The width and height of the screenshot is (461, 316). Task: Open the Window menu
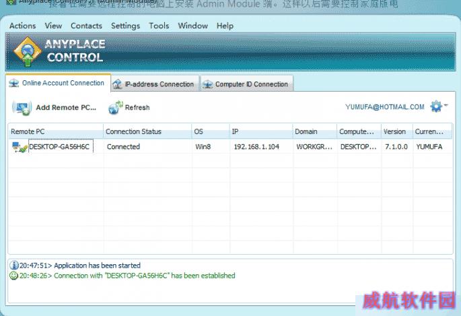tap(193, 26)
